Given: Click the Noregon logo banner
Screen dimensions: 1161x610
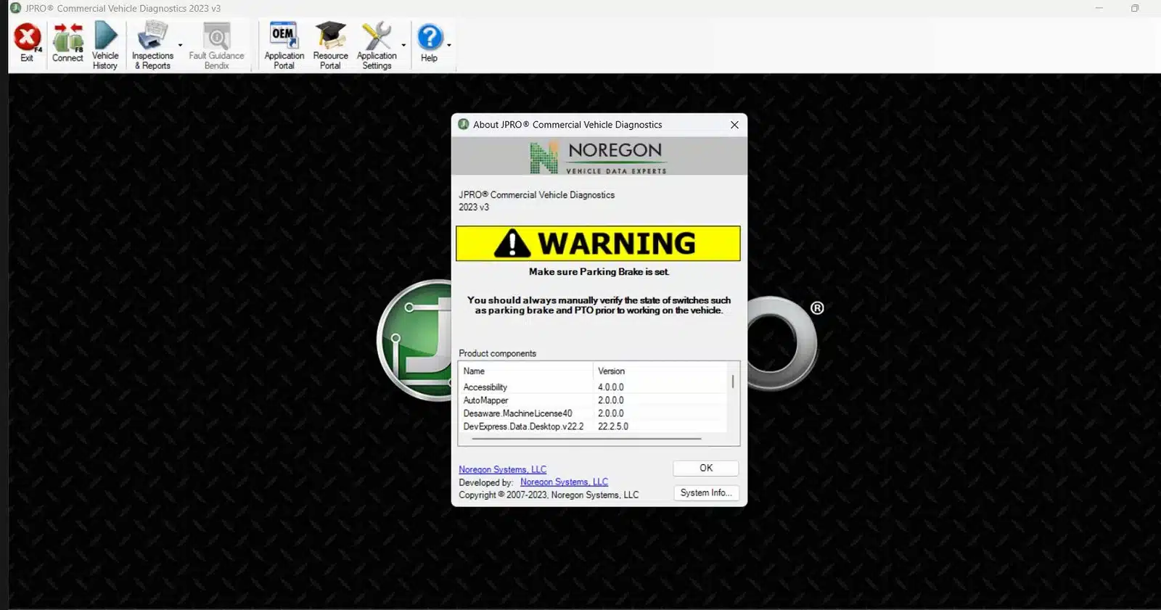Looking at the screenshot, I should (x=599, y=157).
